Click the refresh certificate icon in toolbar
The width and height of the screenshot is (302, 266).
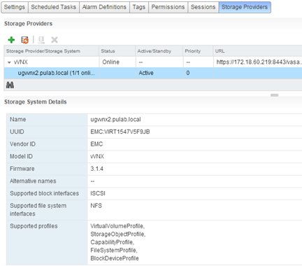(41, 40)
